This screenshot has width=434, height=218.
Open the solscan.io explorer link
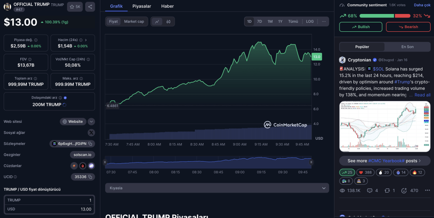(82, 155)
